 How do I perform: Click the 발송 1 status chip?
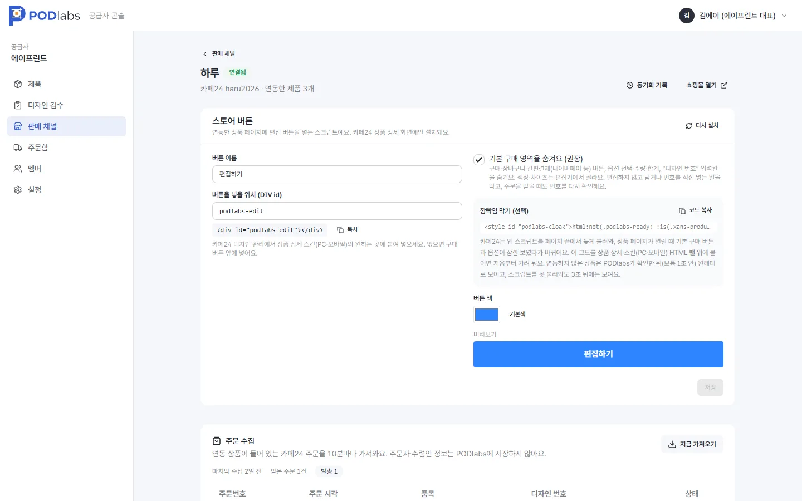click(329, 471)
